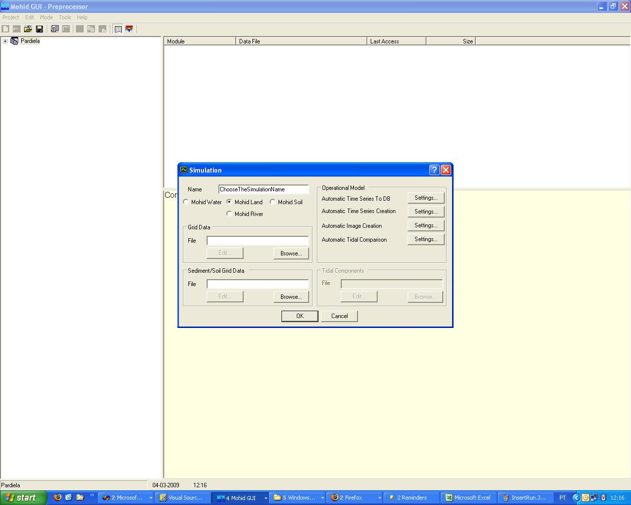This screenshot has width=631, height=505.
Task: Select the Mohid Water radio button
Action: pos(186,202)
